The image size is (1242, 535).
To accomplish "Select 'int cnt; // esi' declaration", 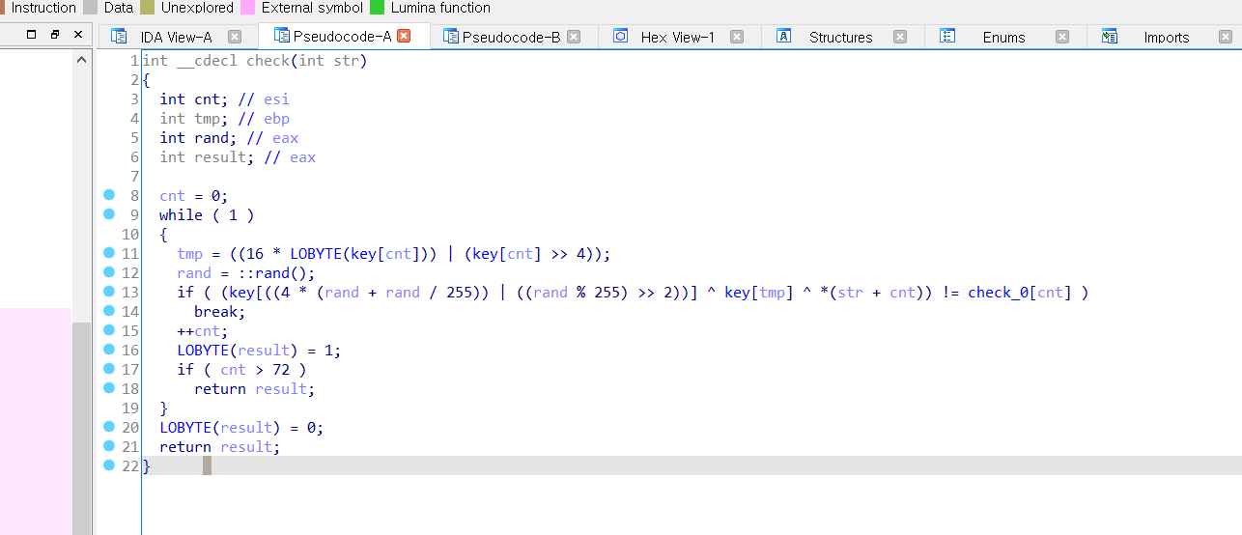I will coord(224,99).
